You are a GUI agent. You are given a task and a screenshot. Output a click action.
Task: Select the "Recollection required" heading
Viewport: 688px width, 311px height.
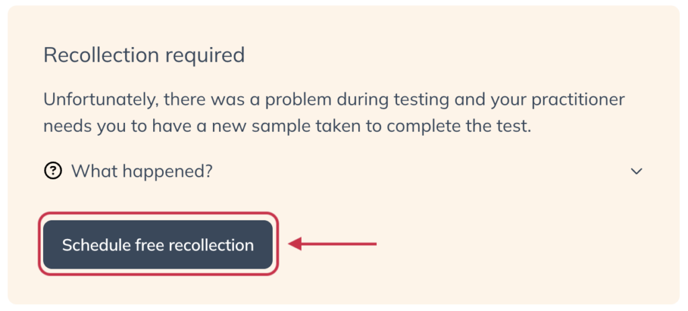[x=144, y=55]
